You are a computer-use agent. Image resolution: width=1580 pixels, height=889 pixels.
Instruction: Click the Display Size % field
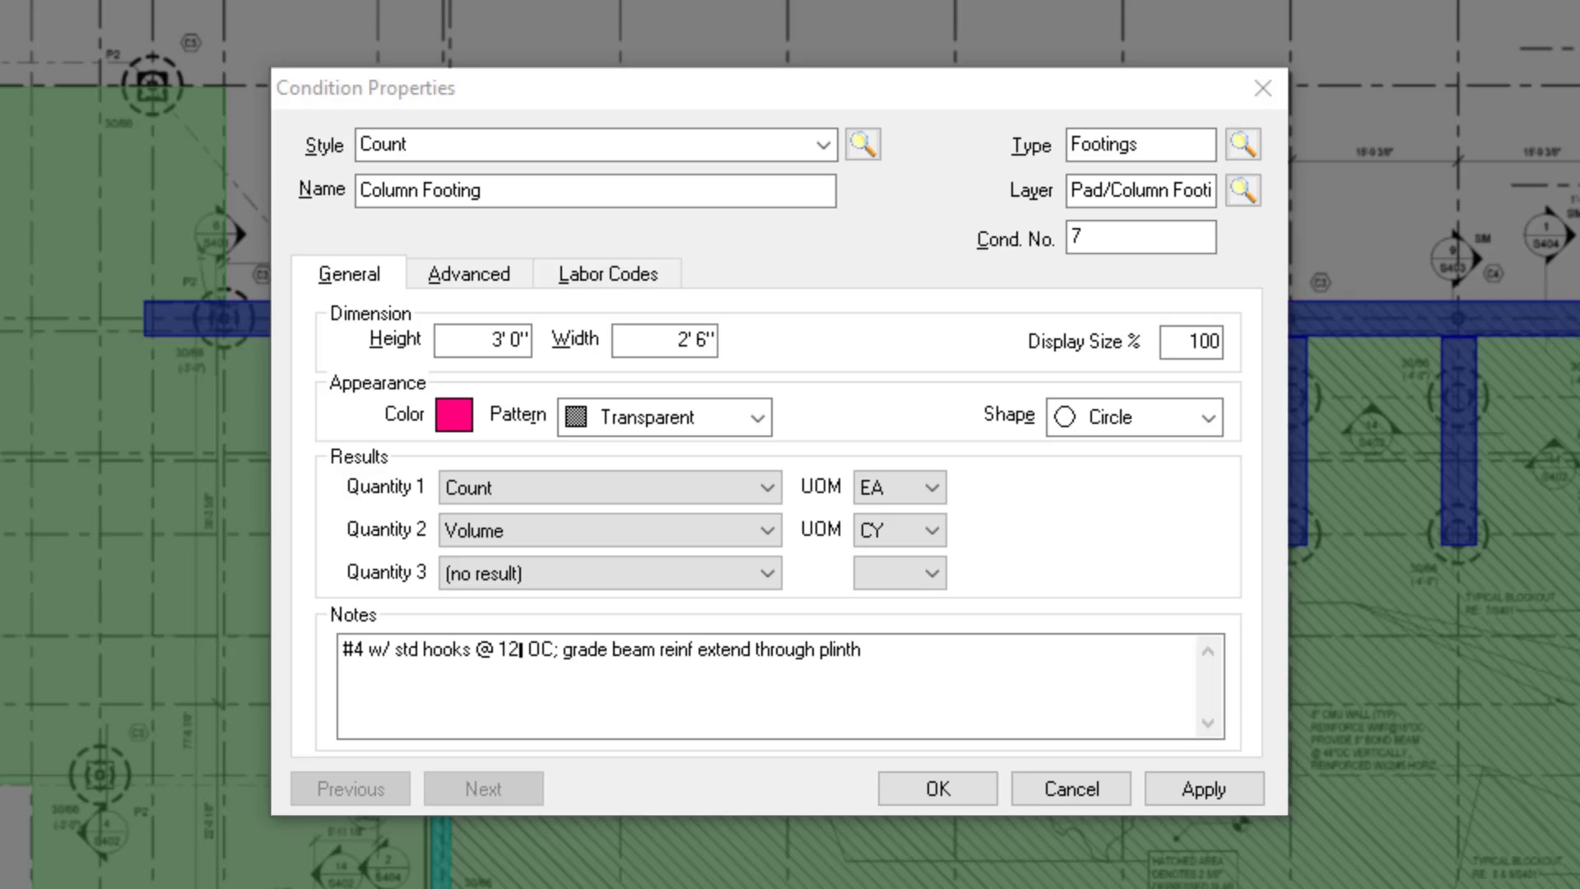coord(1191,342)
